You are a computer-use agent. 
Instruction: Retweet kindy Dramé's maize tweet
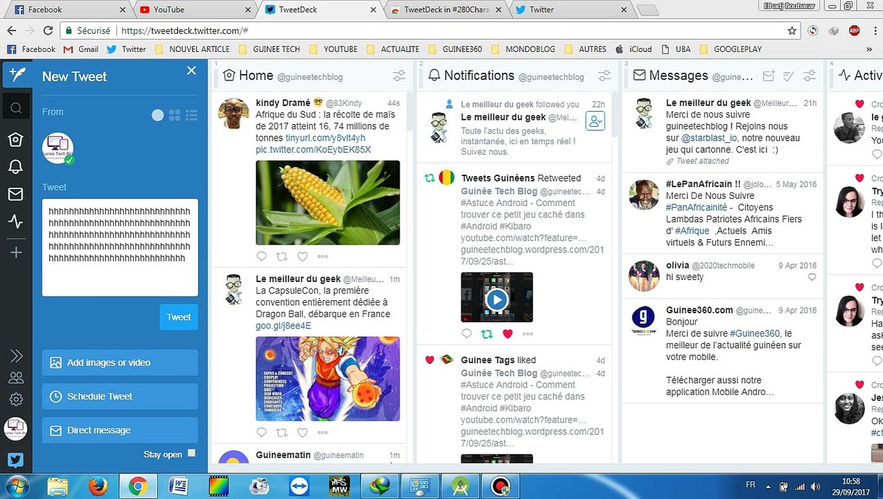point(281,256)
